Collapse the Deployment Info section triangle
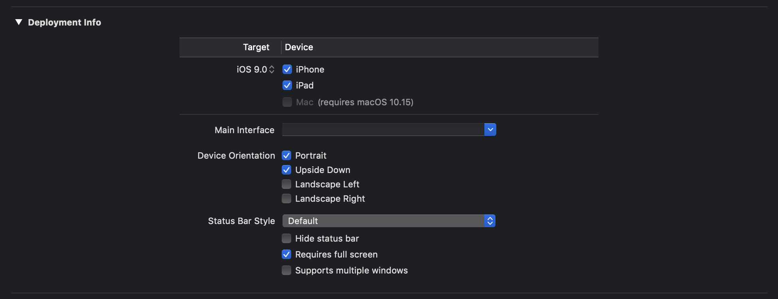 (x=19, y=22)
